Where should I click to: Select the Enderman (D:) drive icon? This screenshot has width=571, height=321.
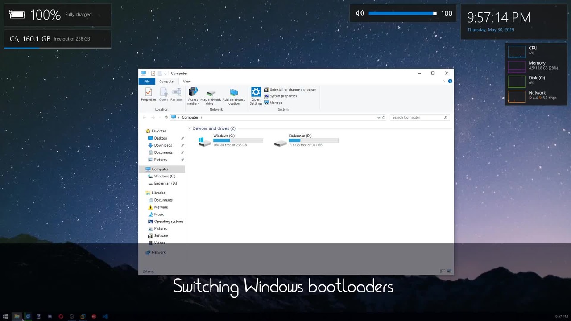click(280, 143)
